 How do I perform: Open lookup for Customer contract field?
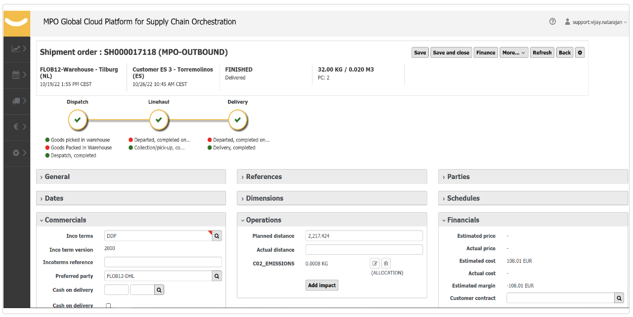(619, 298)
